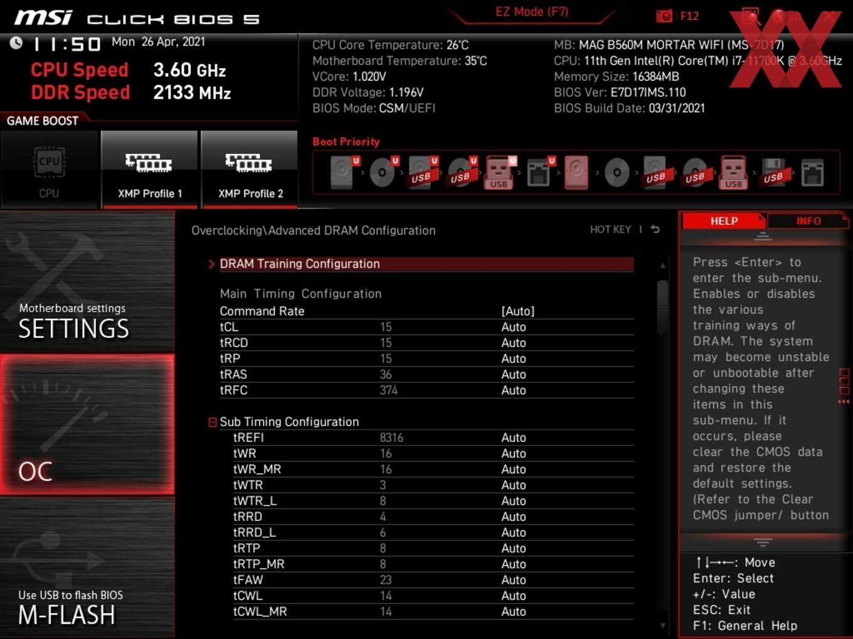853x639 pixels.
Task: Select the UEFI USB hard disk boot icon
Action: click(x=422, y=172)
